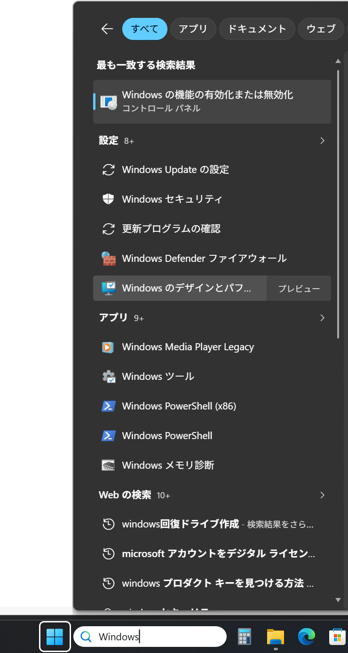The width and height of the screenshot is (348, 653).
Task: Click the プレビュー button
Action: (299, 288)
